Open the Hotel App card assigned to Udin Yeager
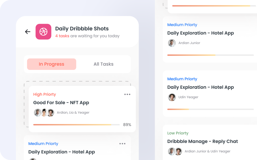The width and height of the screenshot is (257, 160). [210, 94]
